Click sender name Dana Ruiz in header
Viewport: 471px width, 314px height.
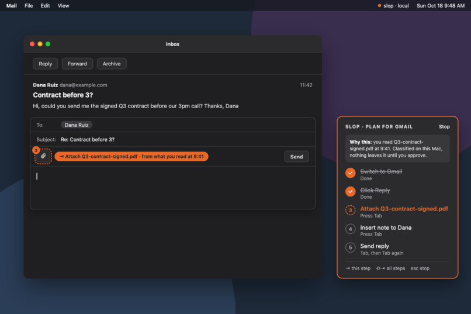click(x=46, y=85)
